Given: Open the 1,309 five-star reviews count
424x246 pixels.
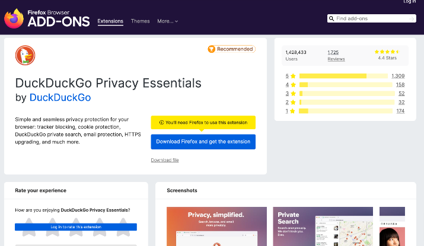Looking at the screenshot, I should (x=398, y=76).
